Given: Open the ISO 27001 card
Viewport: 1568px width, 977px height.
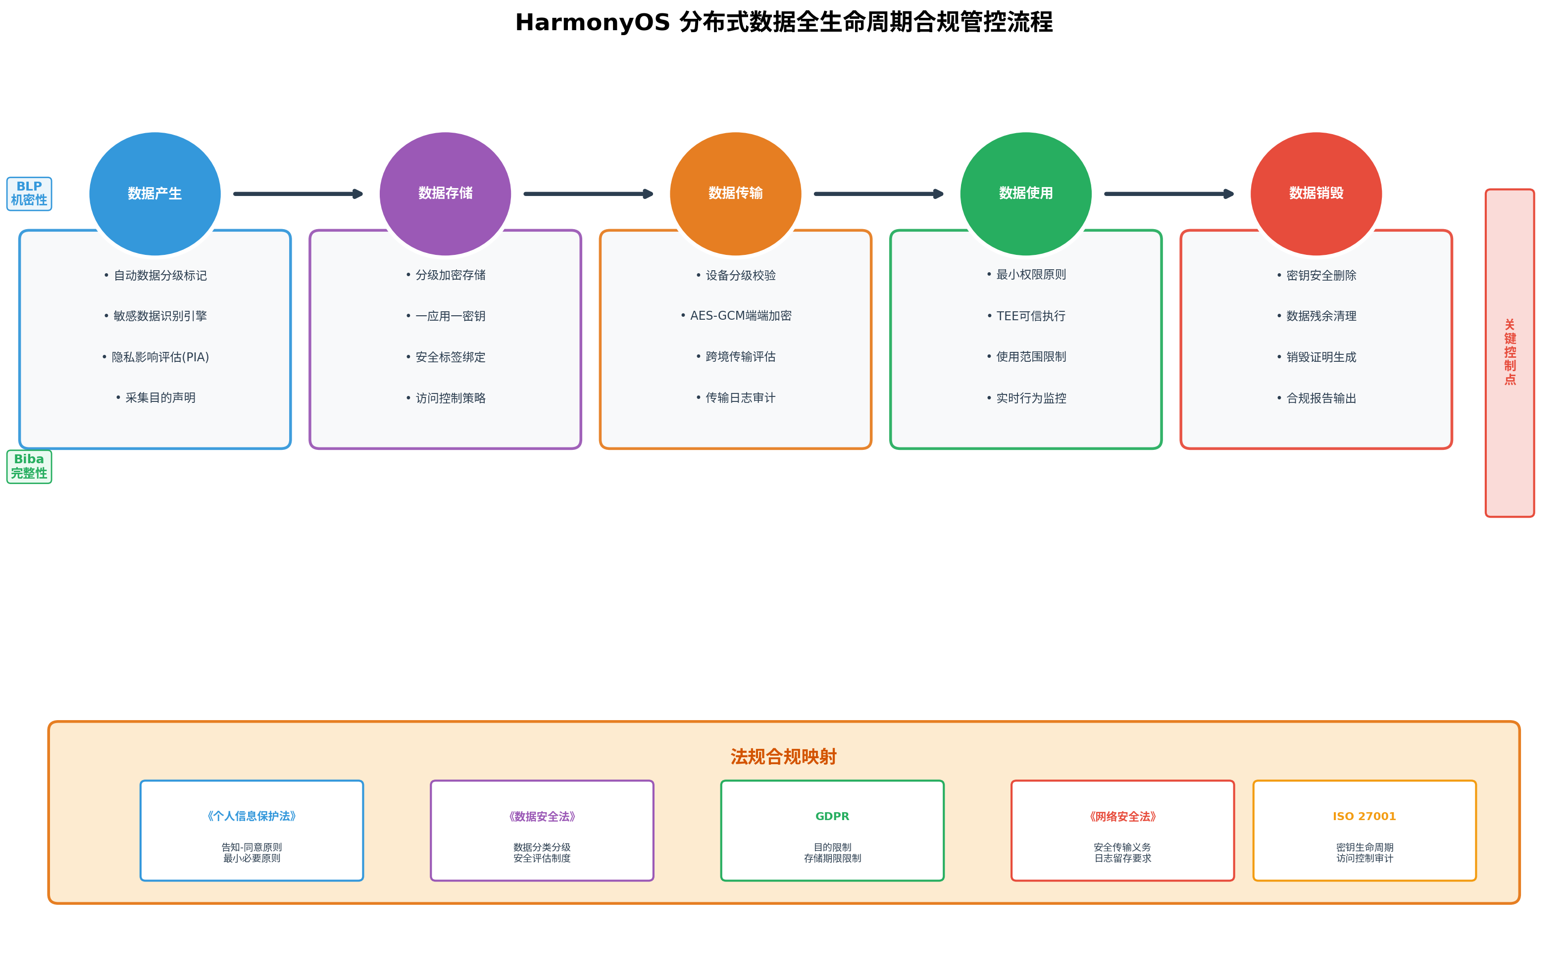Looking at the screenshot, I should pos(1365,830).
